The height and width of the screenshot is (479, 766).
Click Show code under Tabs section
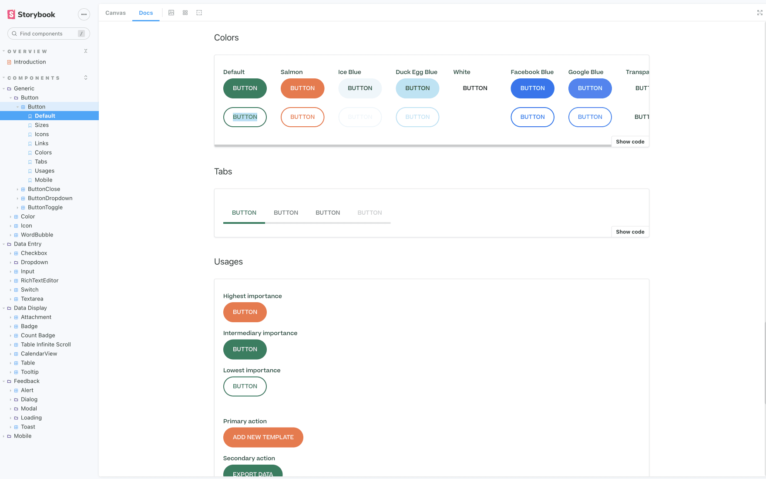click(630, 232)
